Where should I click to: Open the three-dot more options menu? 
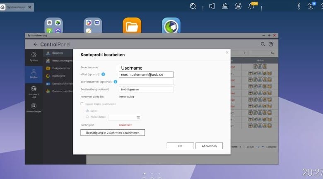[x=299, y=6]
